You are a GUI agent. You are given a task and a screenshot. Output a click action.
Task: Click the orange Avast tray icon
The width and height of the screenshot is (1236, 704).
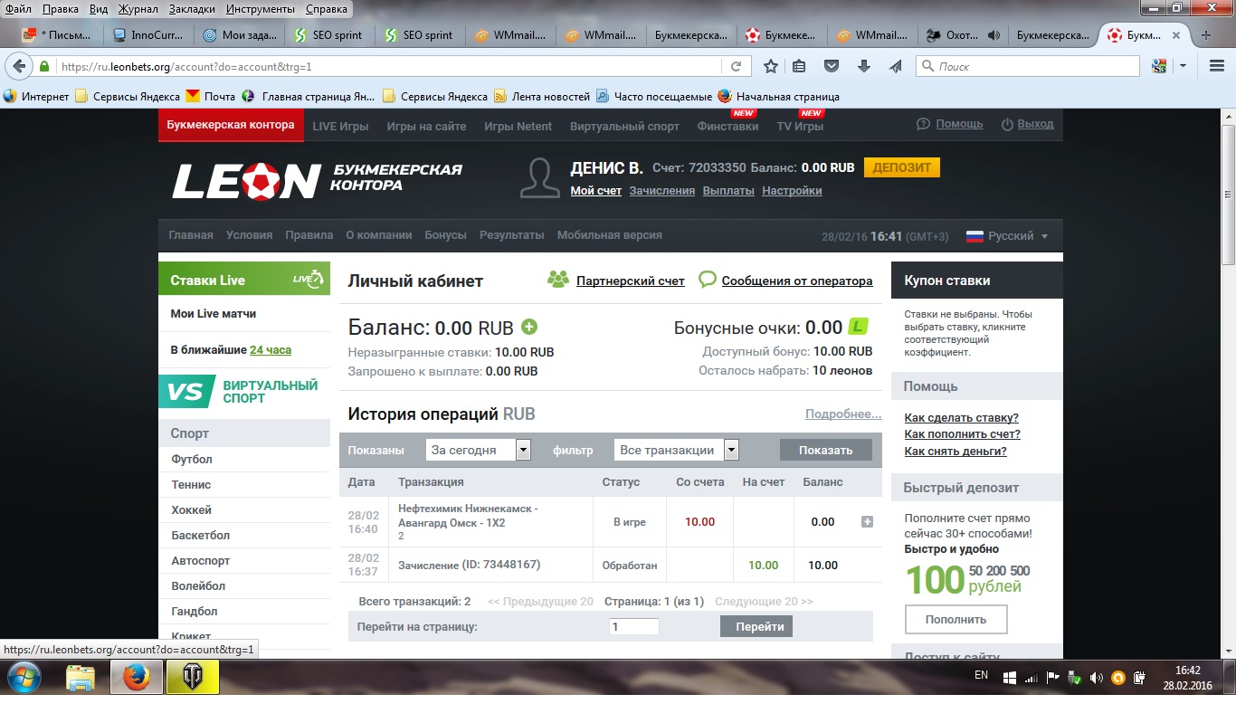pos(1117,677)
